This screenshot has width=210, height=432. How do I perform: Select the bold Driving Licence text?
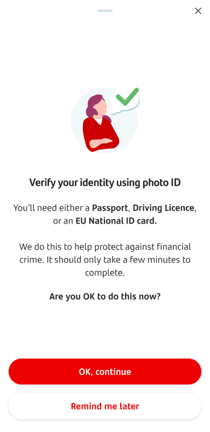(164, 208)
